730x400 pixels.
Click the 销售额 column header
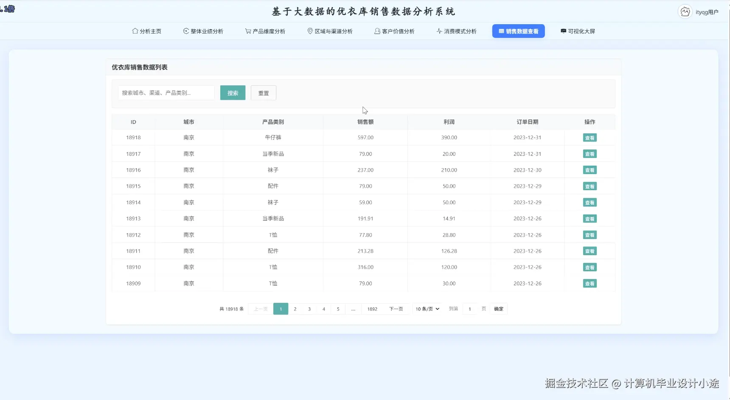click(365, 122)
